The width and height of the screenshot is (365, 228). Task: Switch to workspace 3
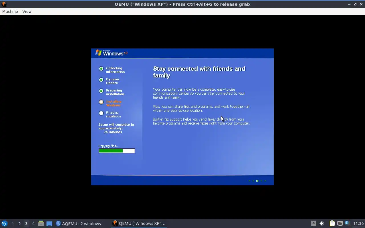click(26, 224)
